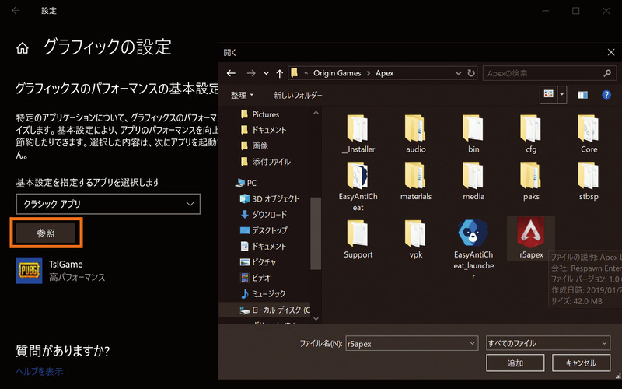Go back in the file dialog
The width and height of the screenshot is (622, 389).
pyautogui.click(x=231, y=73)
